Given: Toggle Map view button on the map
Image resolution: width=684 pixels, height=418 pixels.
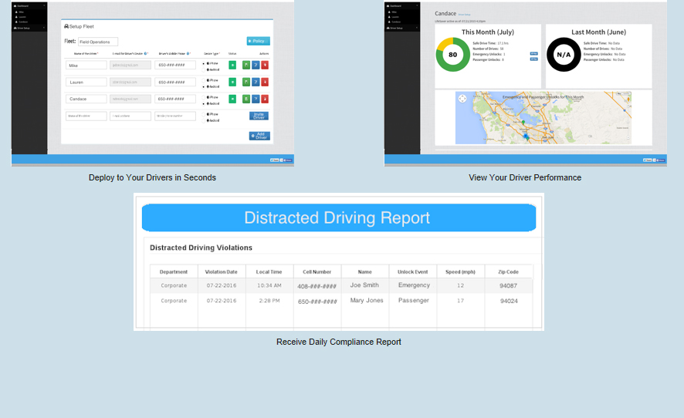Looking at the screenshot, I should [618, 93].
